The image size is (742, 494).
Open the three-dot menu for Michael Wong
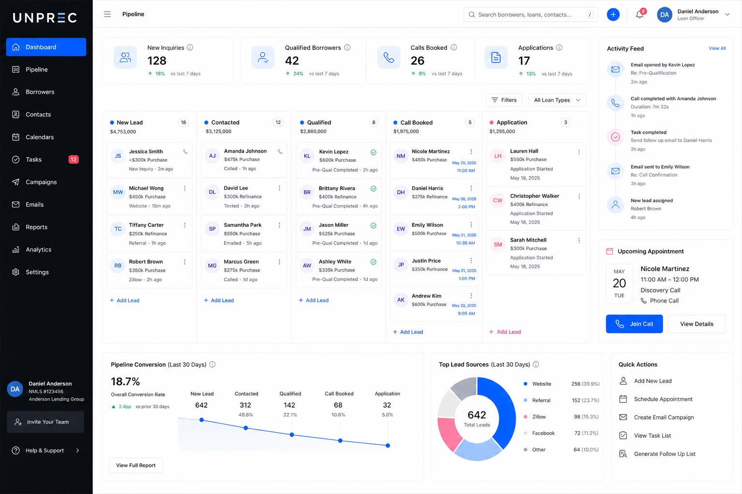[x=185, y=188]
